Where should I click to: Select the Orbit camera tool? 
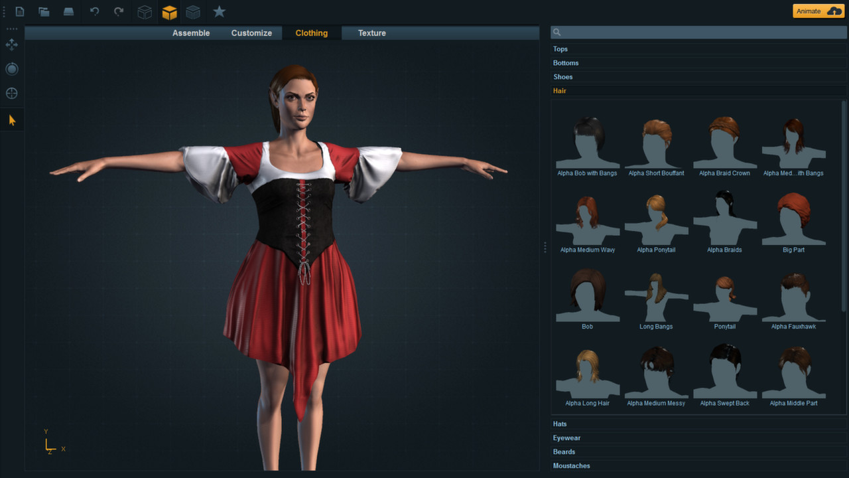tap(11, 68)
